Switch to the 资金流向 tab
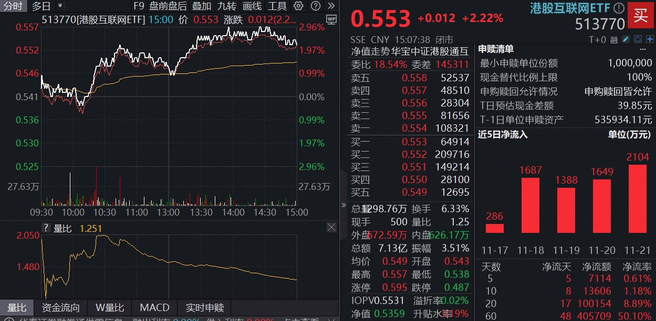This screenshot has width=656, height=321. point(61,308)
